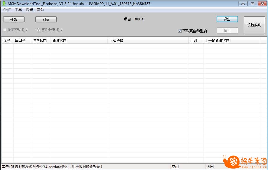This screenshot has height=170, width=268.
Task: Open the 帮助 menu
Action: [x=41, y=10]
